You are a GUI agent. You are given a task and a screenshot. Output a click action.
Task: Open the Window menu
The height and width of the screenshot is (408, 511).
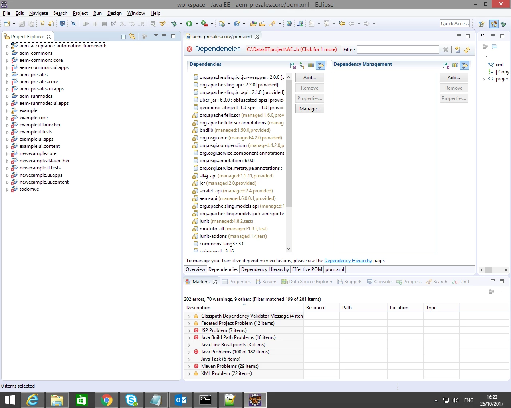coord(136,13)
